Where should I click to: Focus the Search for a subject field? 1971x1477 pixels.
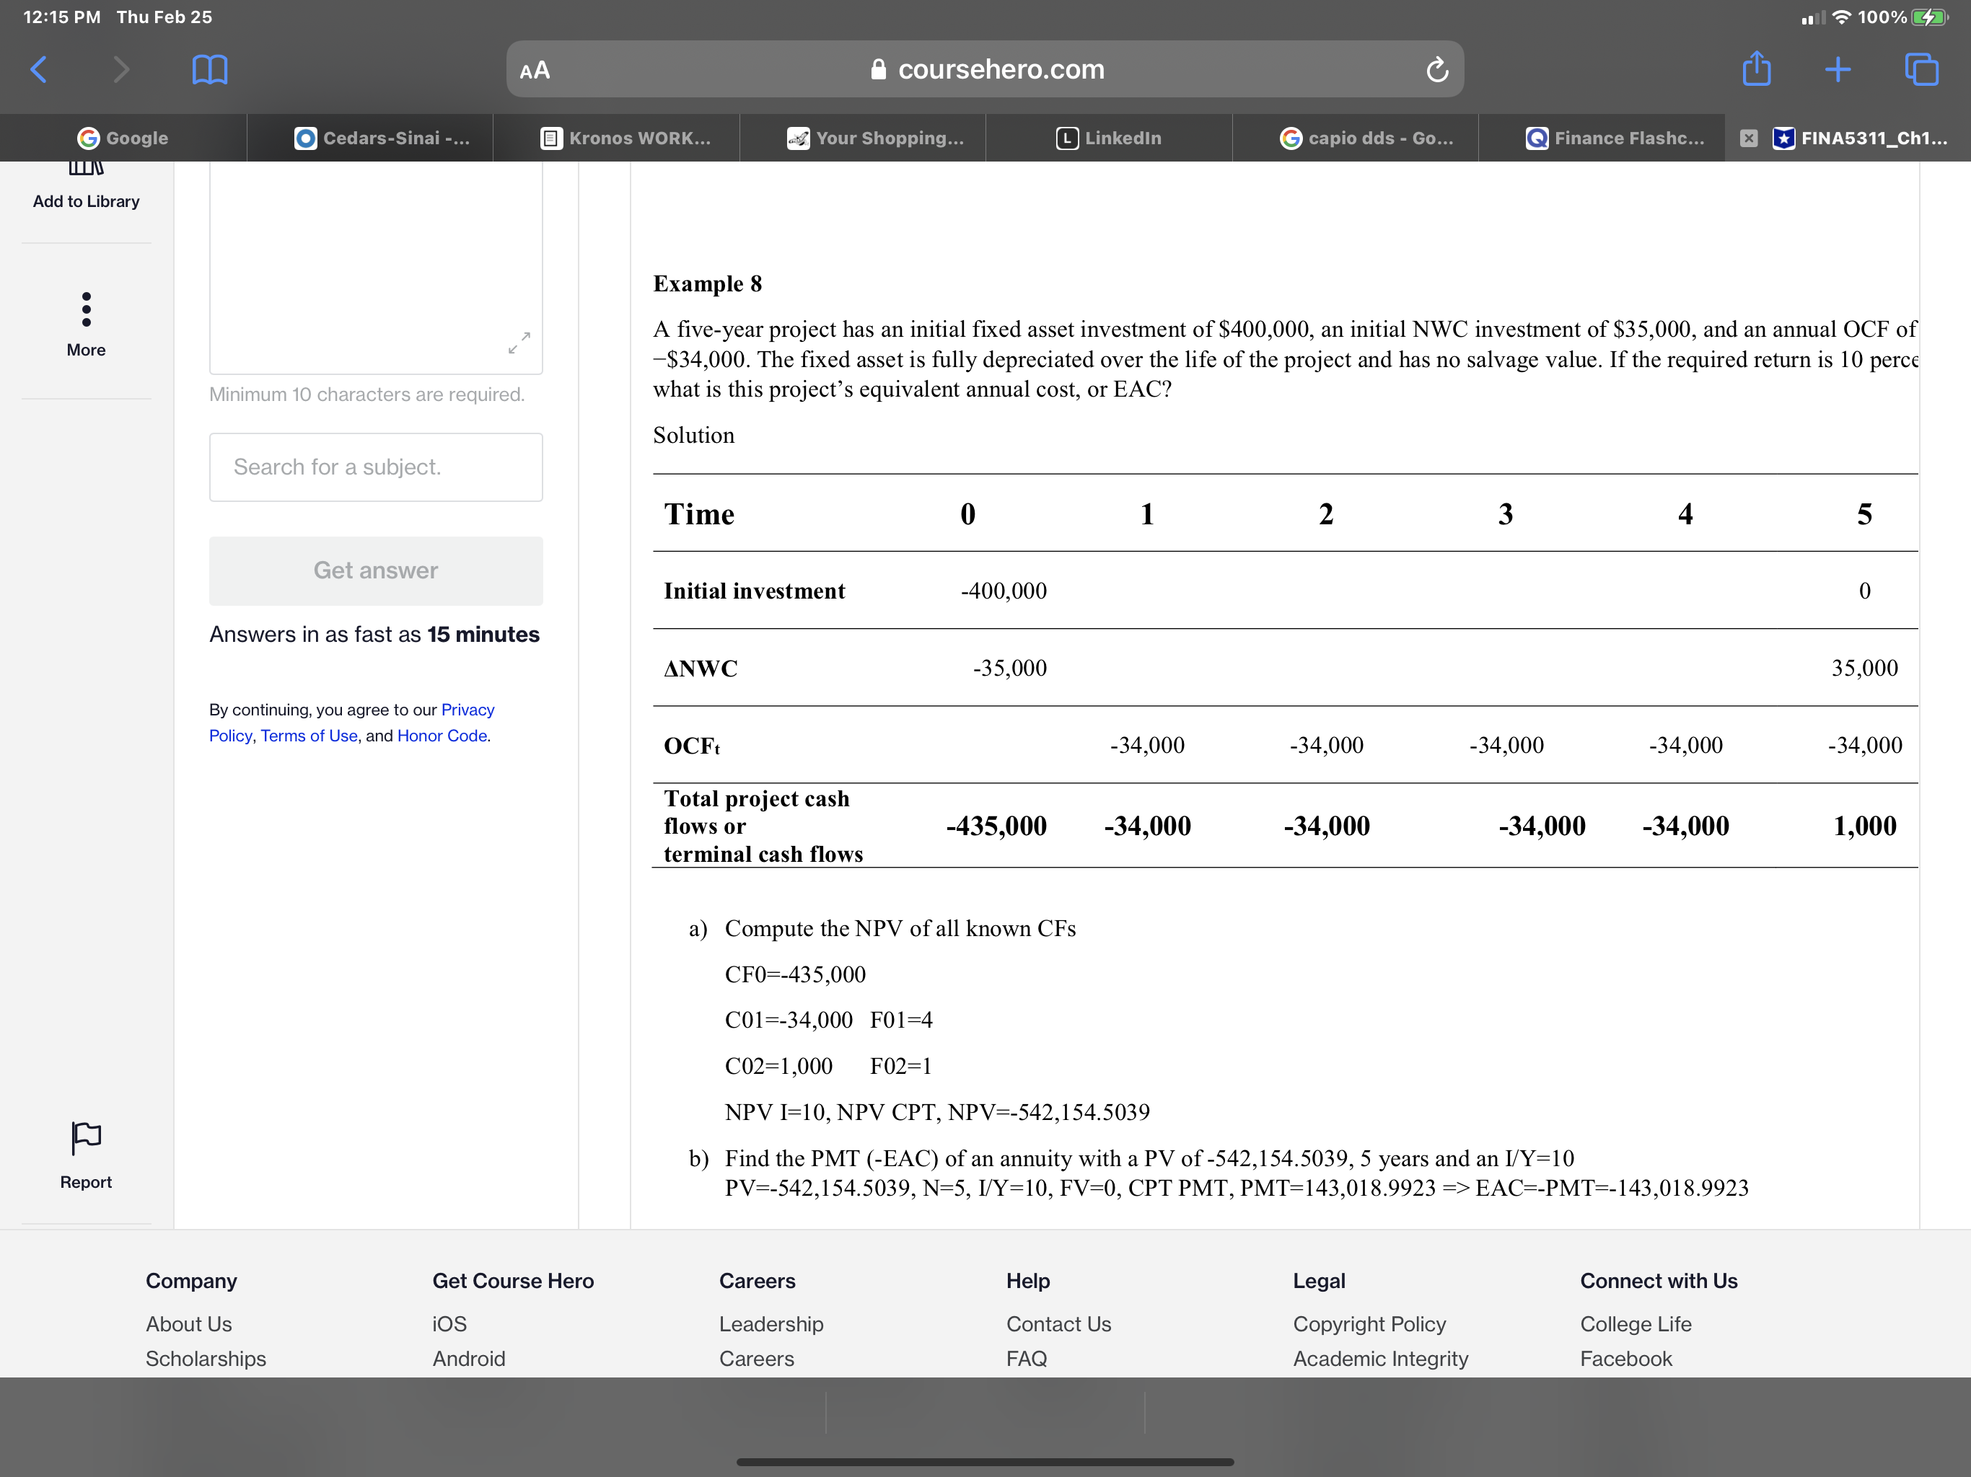click(x=375, y=467)
